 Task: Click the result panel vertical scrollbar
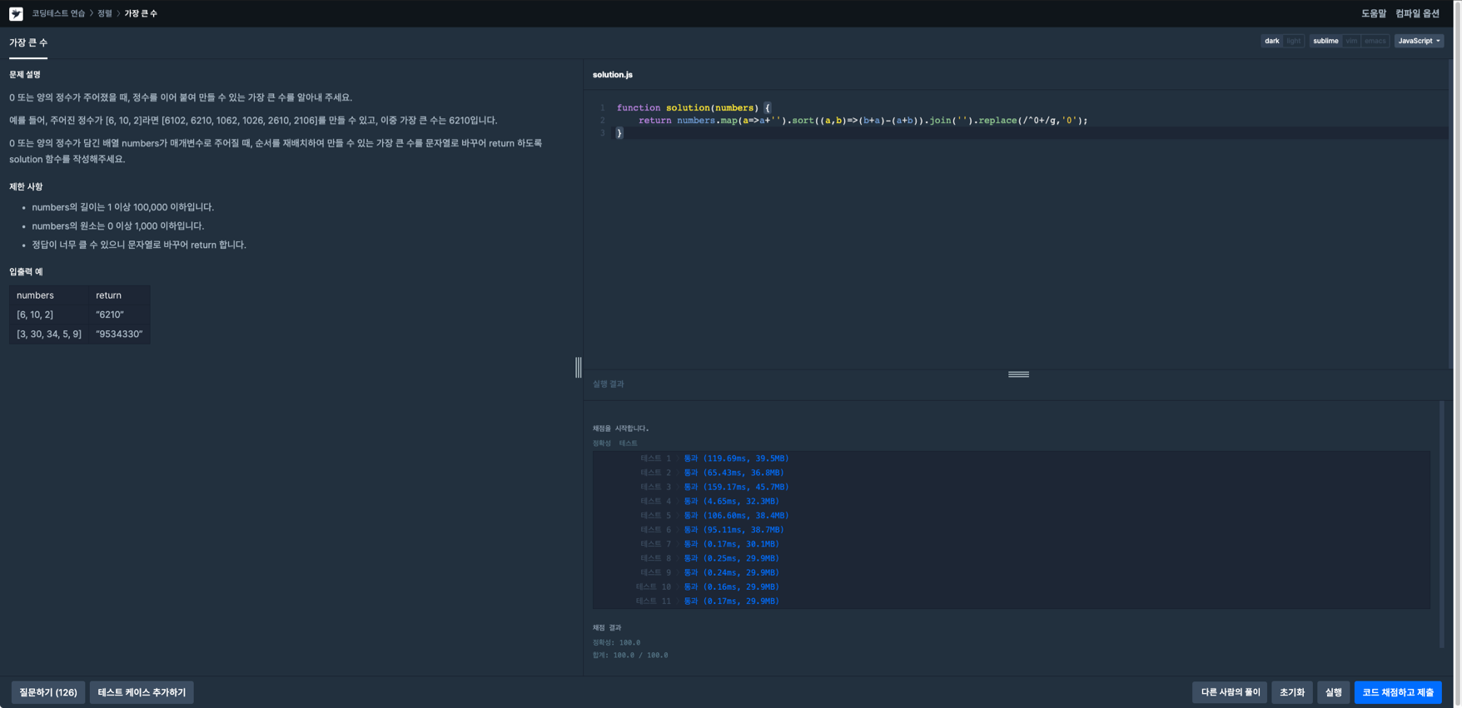coord(1442,524)
